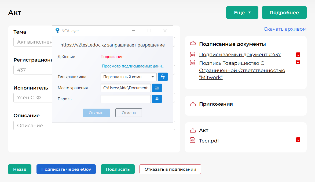Screen dimensions: 315x182
Task: Click the Скачать архивом link
Action: (285, 29)
